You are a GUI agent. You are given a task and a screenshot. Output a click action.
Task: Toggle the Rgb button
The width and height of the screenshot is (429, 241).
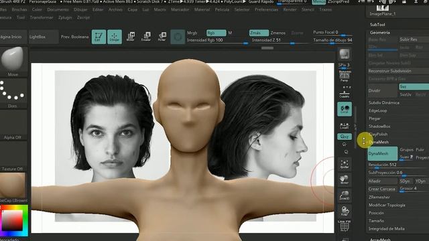click(x=216, y=33)
